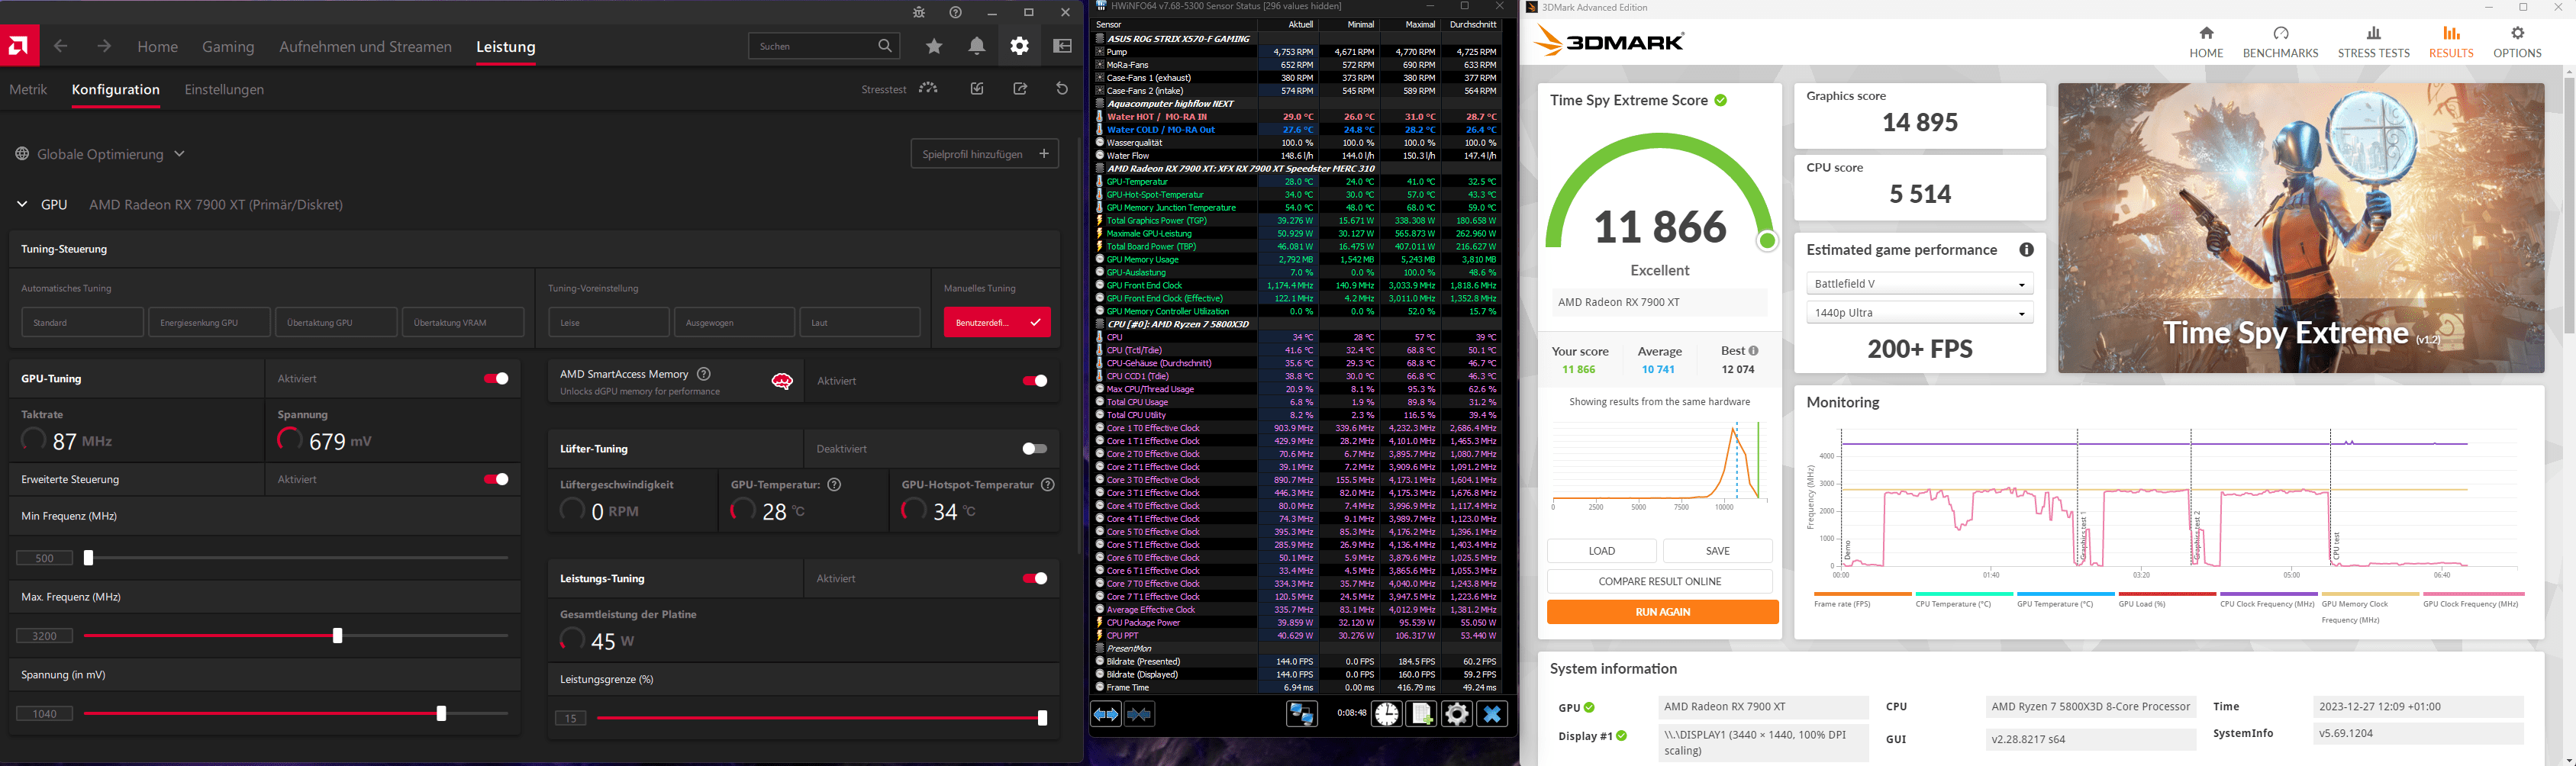
Task: Start the Stresstest gauge icon
Action: [x=929, y=88]
